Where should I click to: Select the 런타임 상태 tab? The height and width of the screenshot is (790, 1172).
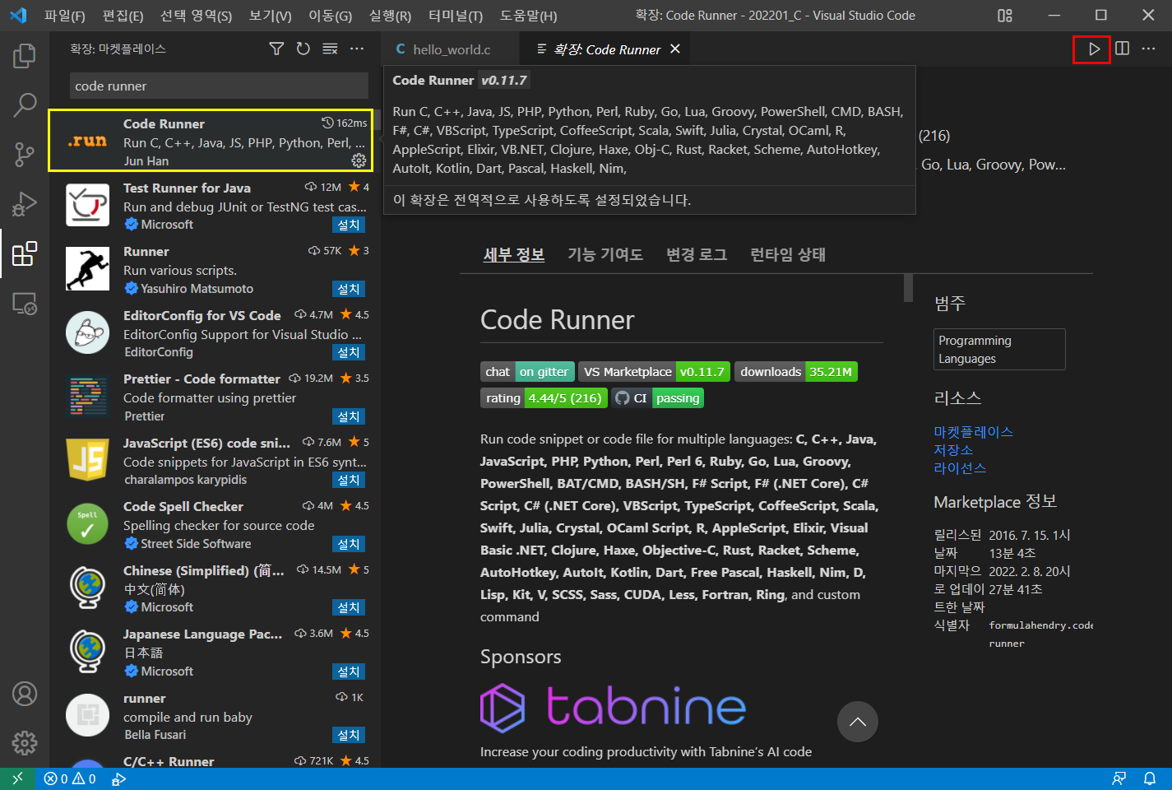pos(788,254)
